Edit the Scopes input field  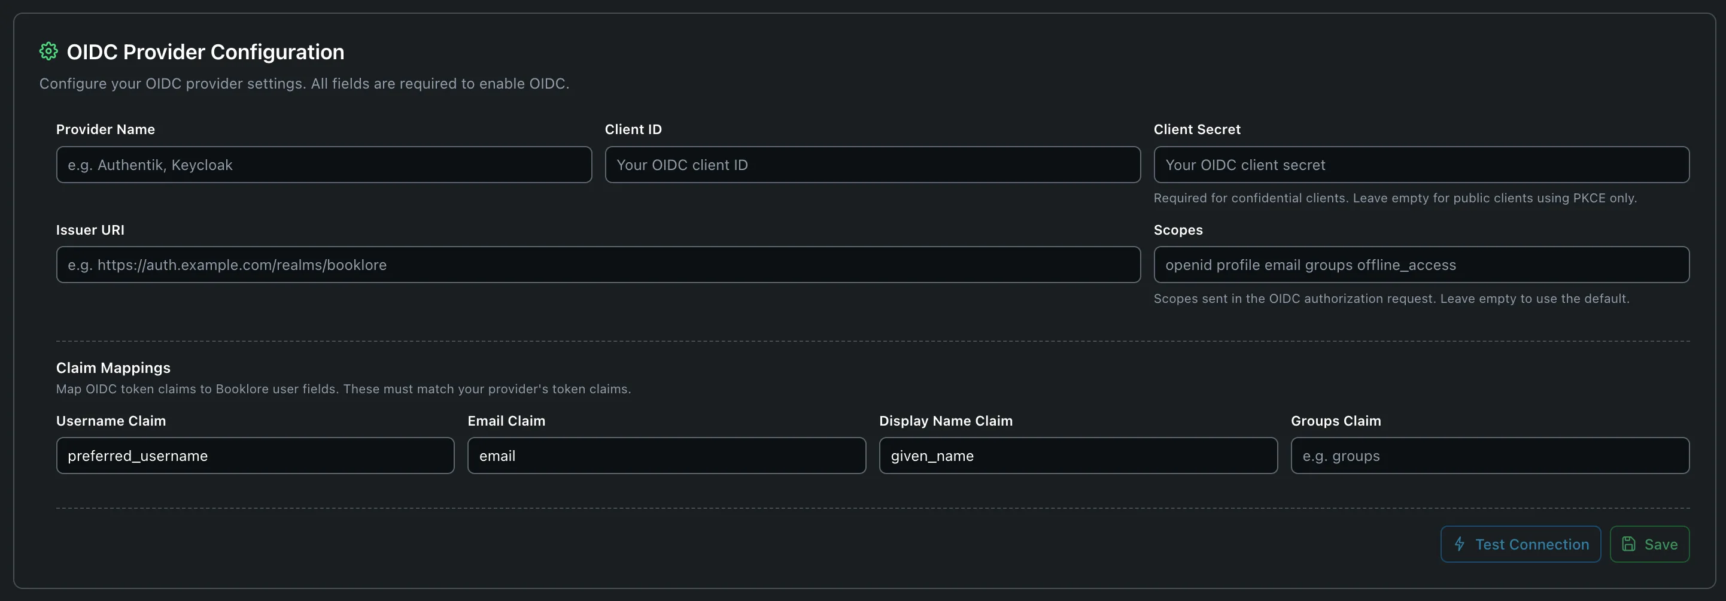[1421, 265]
